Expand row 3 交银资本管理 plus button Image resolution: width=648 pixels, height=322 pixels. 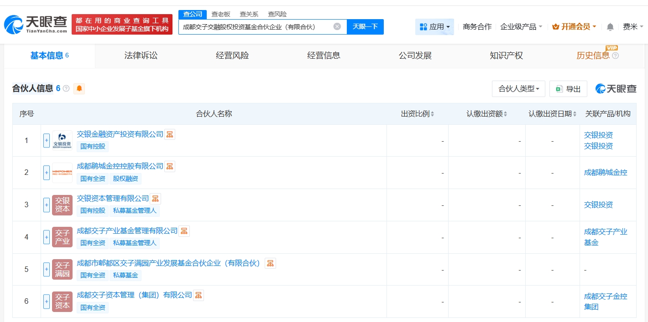[47, 205]
